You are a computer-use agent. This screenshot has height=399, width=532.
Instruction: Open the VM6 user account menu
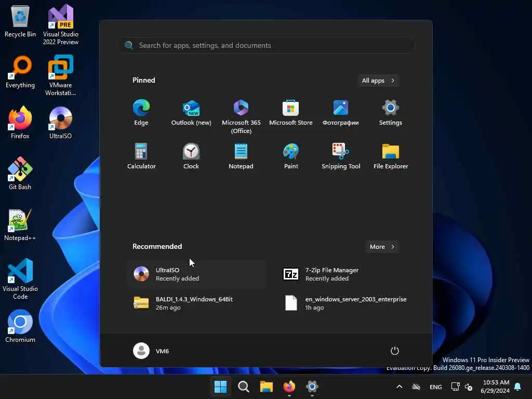[151, 351]
